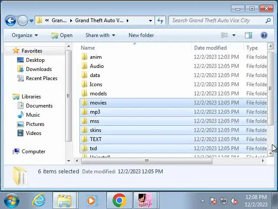Click the Open toolbar button
Viewport: 278px width, 209px height.
click(62, 35)
